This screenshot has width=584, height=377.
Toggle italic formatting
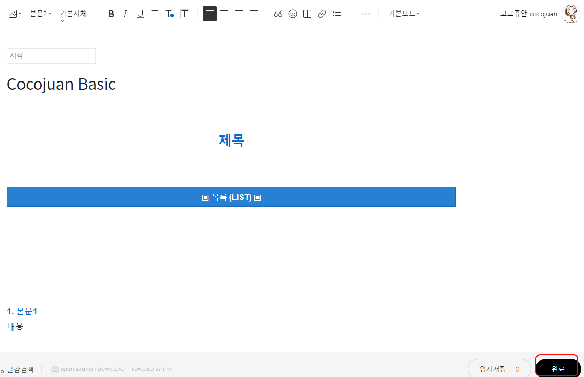point(125,14)
